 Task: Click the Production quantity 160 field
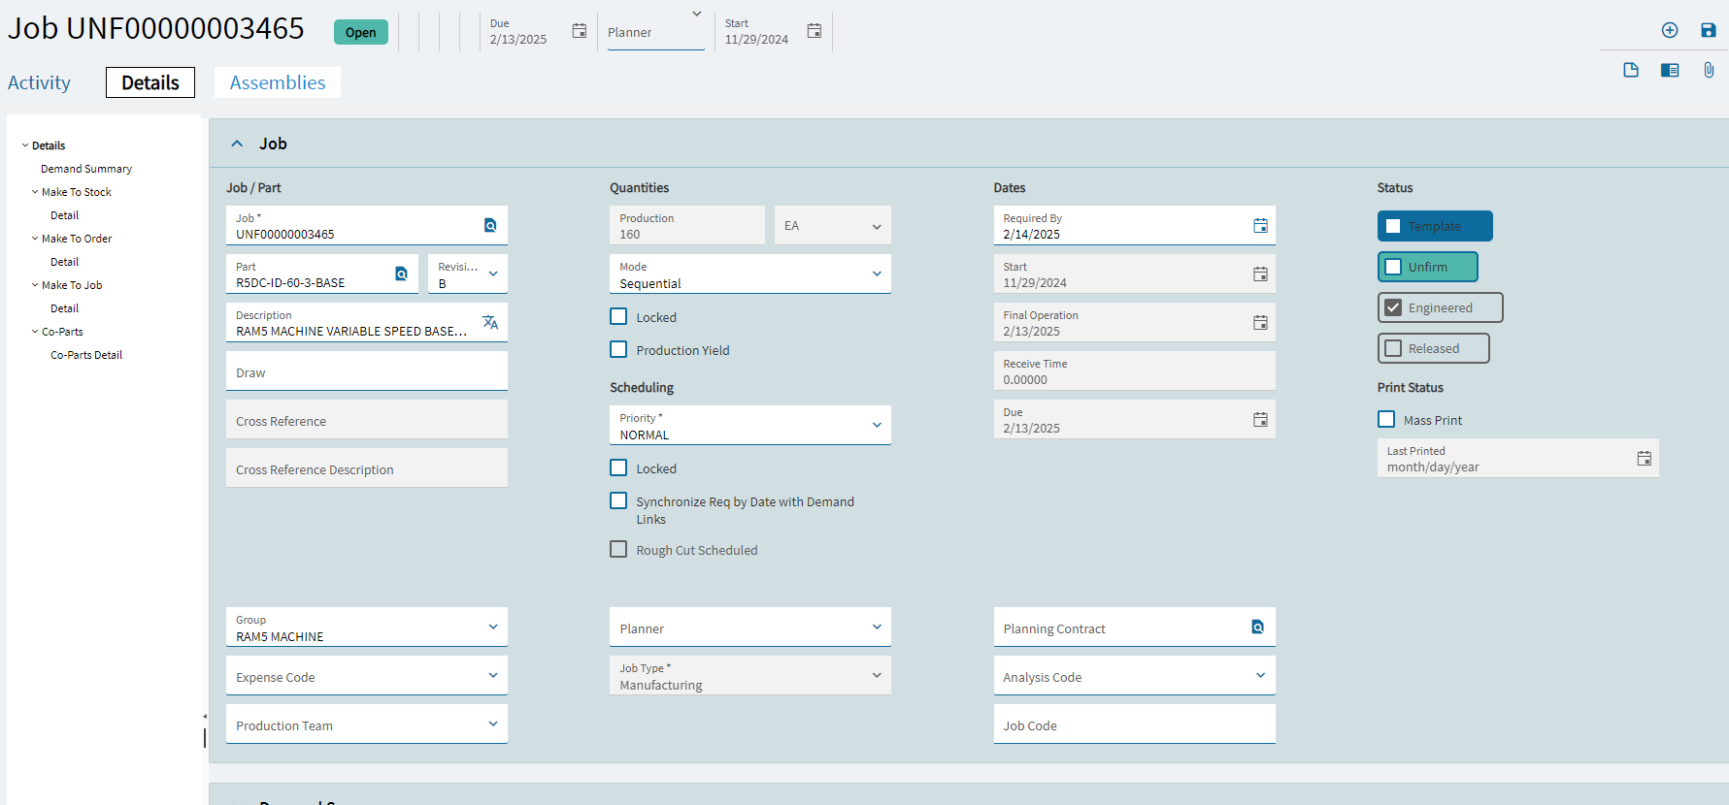pos(687,225)
